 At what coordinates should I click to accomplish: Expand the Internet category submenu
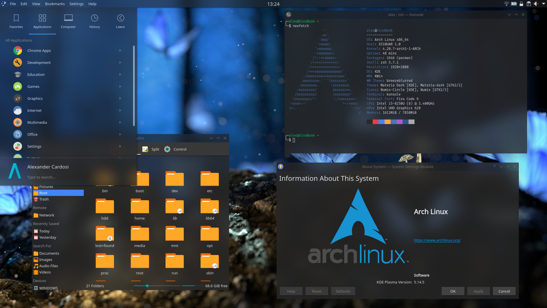tap(120, 110)
